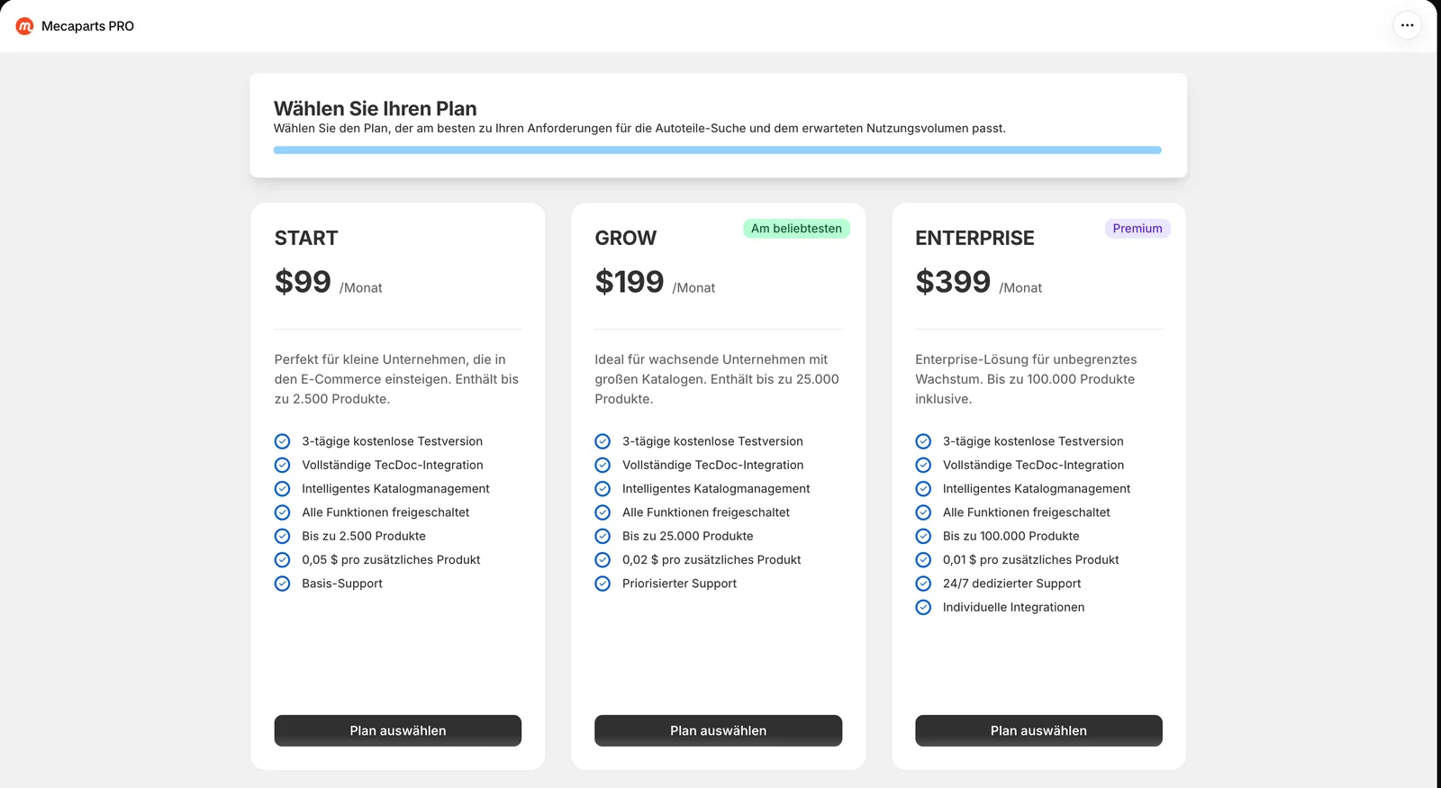The image size is (1441, 788).
Task: Click check icon beside 'Bis zu 2.500 Produkte'
Action: click(282, 536)
